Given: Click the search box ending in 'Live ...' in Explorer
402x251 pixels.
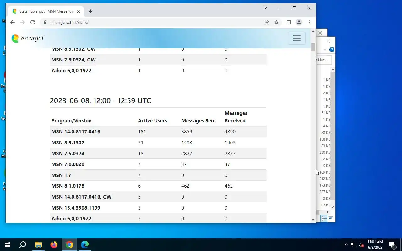Looking at the screenshot, I should 323,60.
